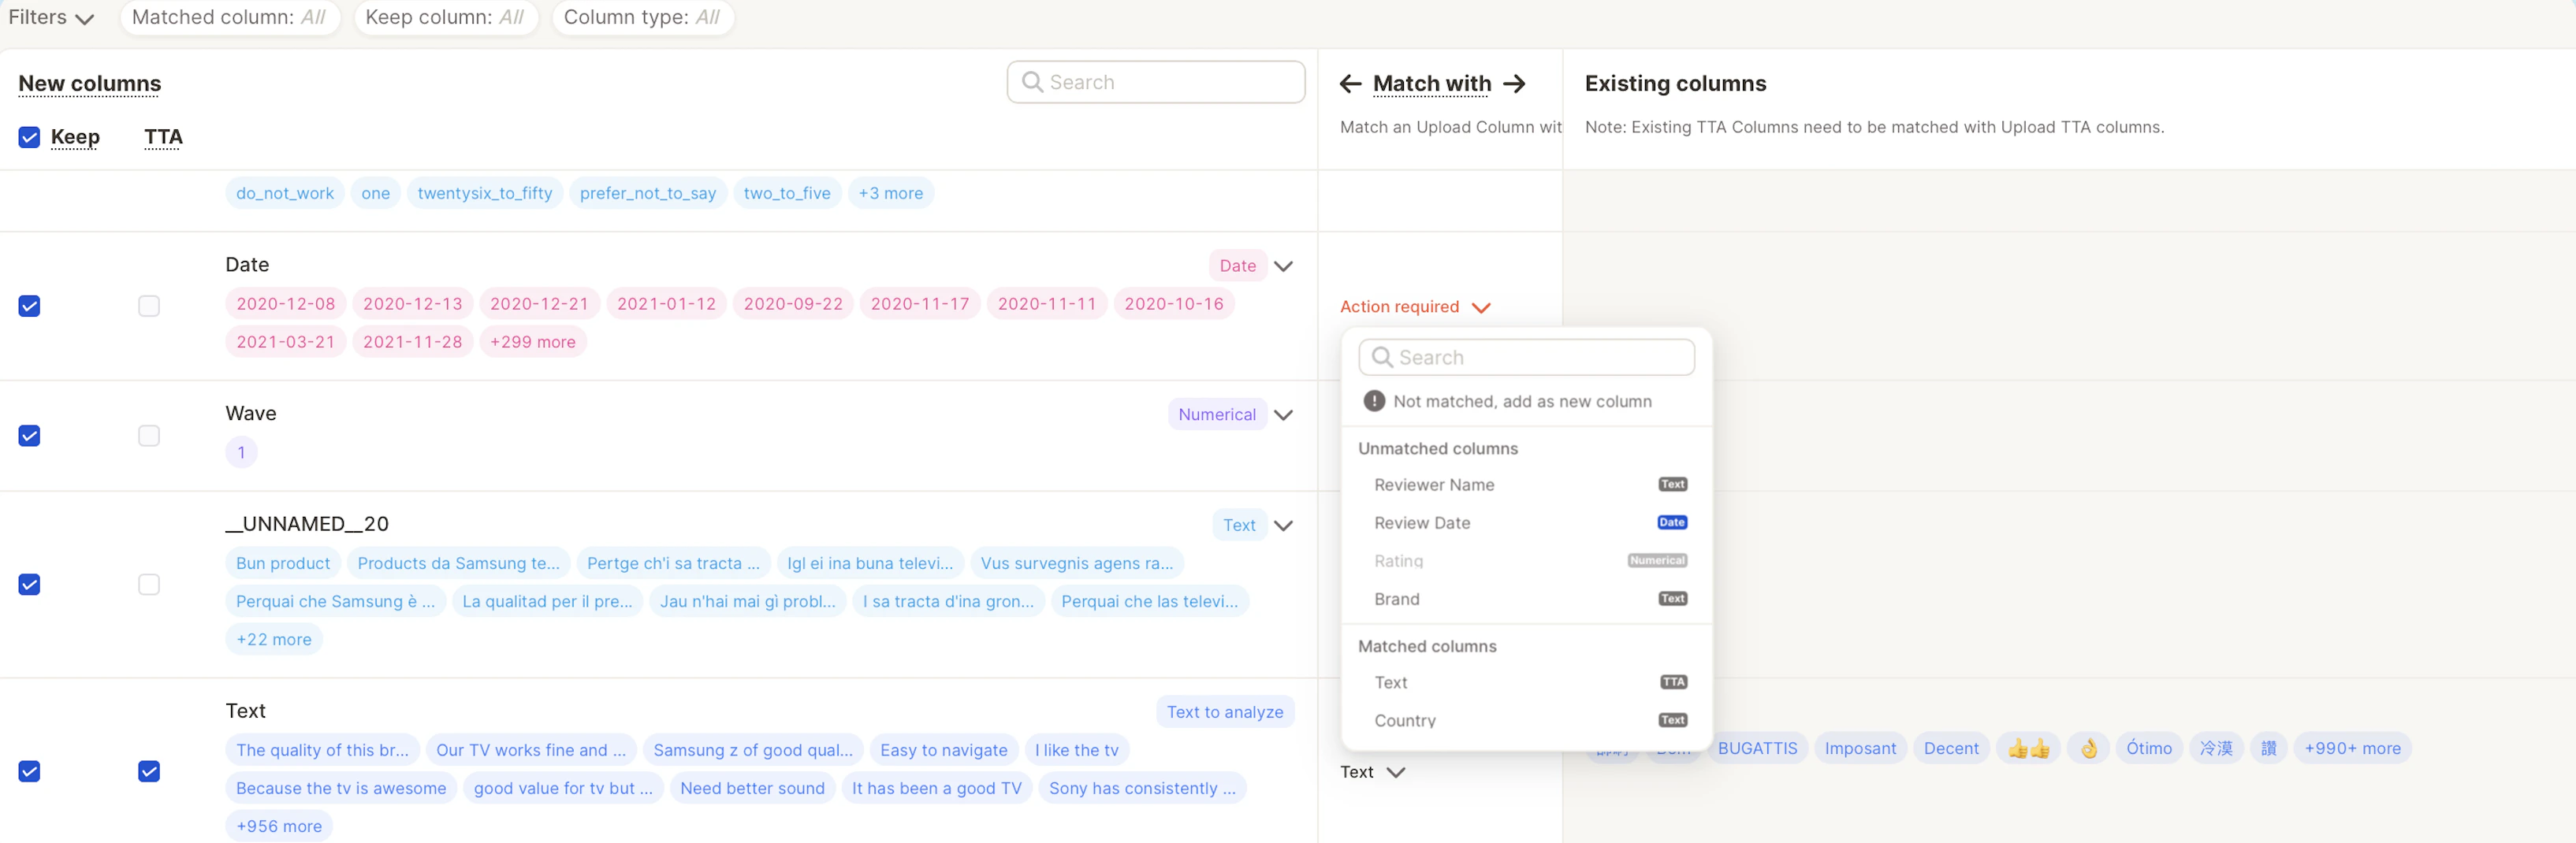Click the right arrow beside Match with
This screenshot has height=843, width=2576.
coord(1515,84)
